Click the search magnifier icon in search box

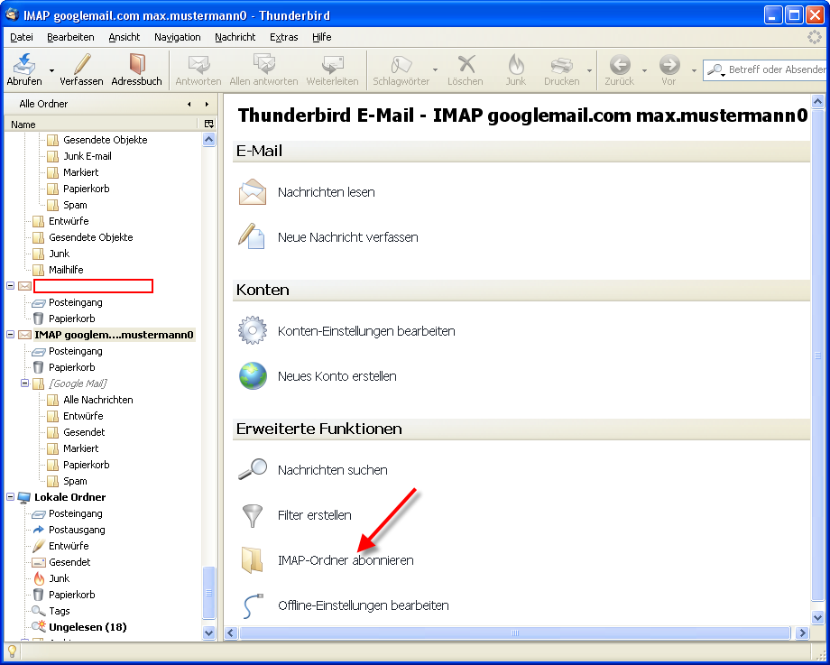pos(714,69)
